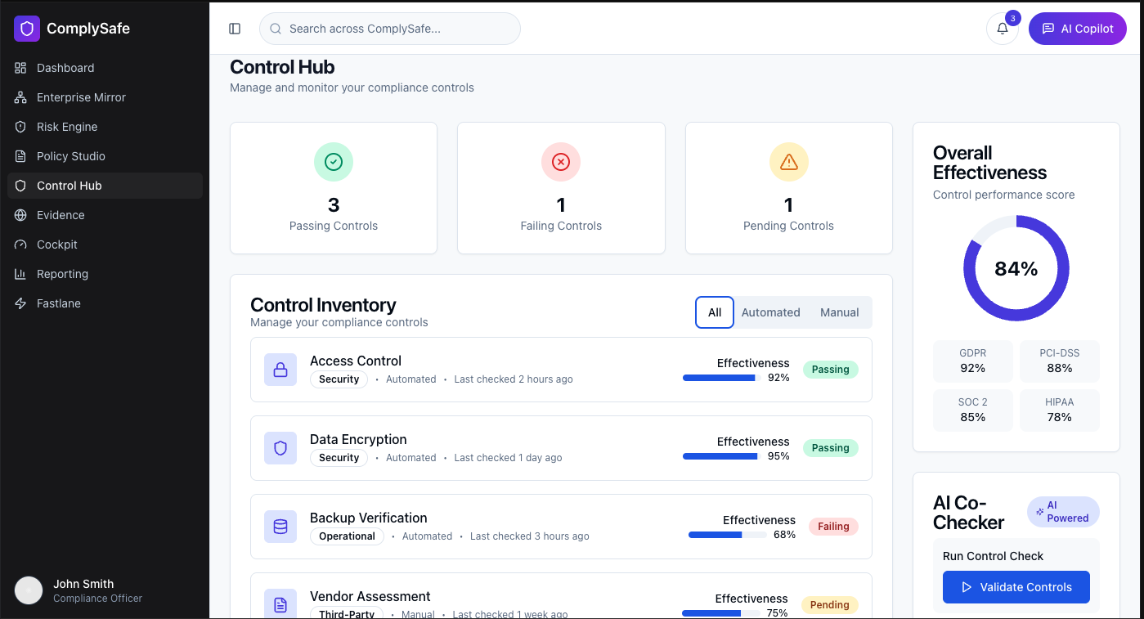Viewport: 1144px width, 619px height.
Task: Click the Access Control lock icon
Action: (280, 370)
